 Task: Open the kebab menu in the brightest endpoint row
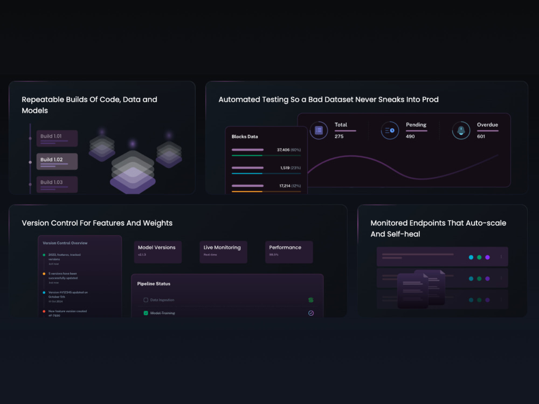tap(501, 257)
